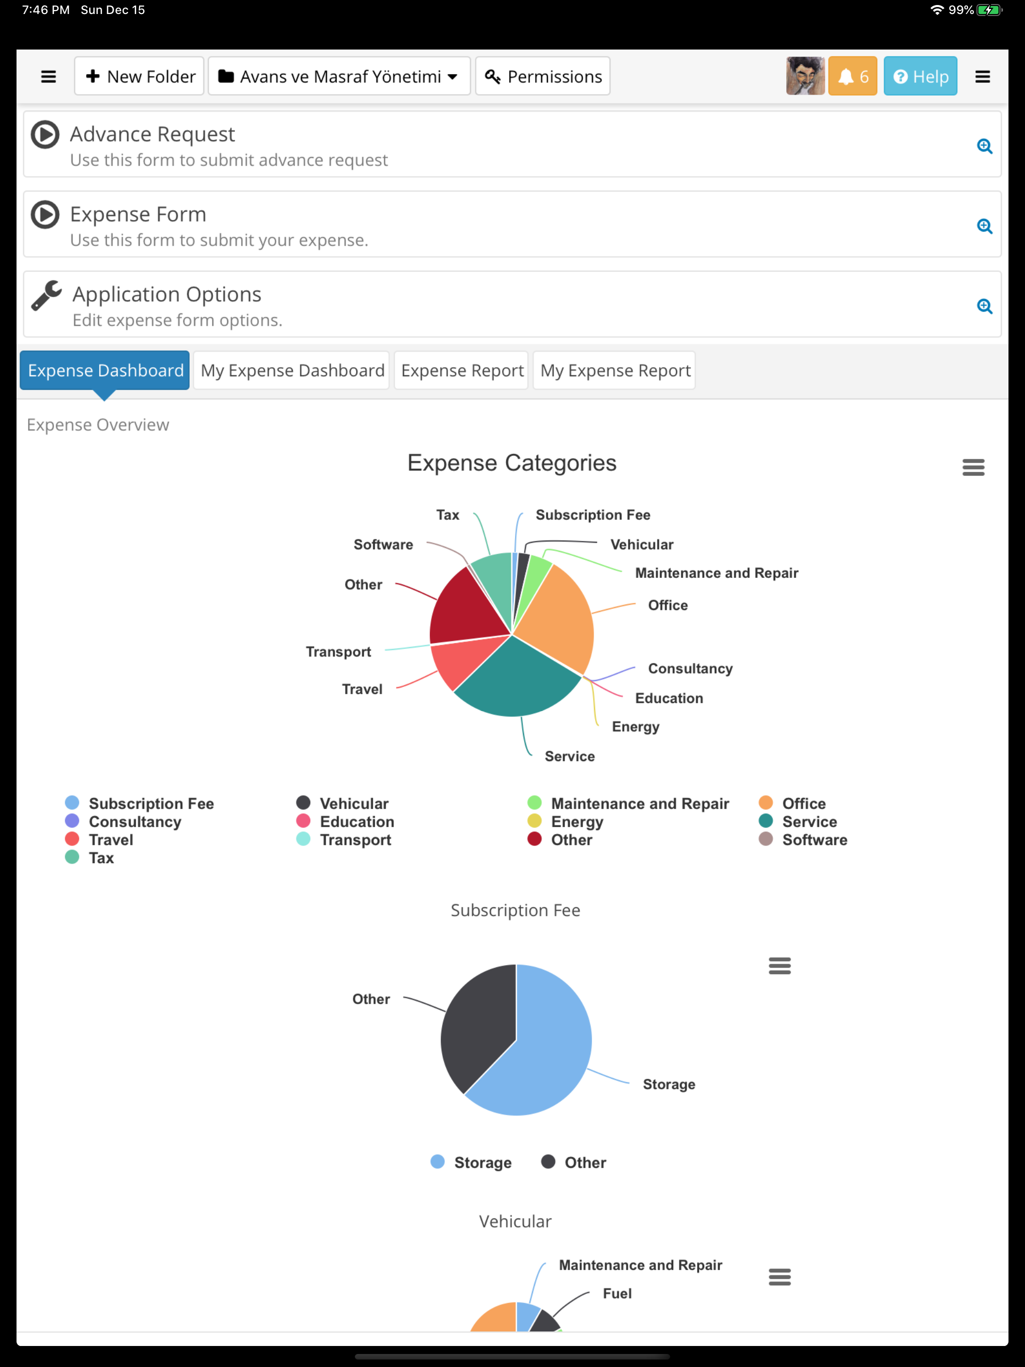The image size is (1025, 1367).
Task: Toggle Tax legend item
Action: pos(90,858)
